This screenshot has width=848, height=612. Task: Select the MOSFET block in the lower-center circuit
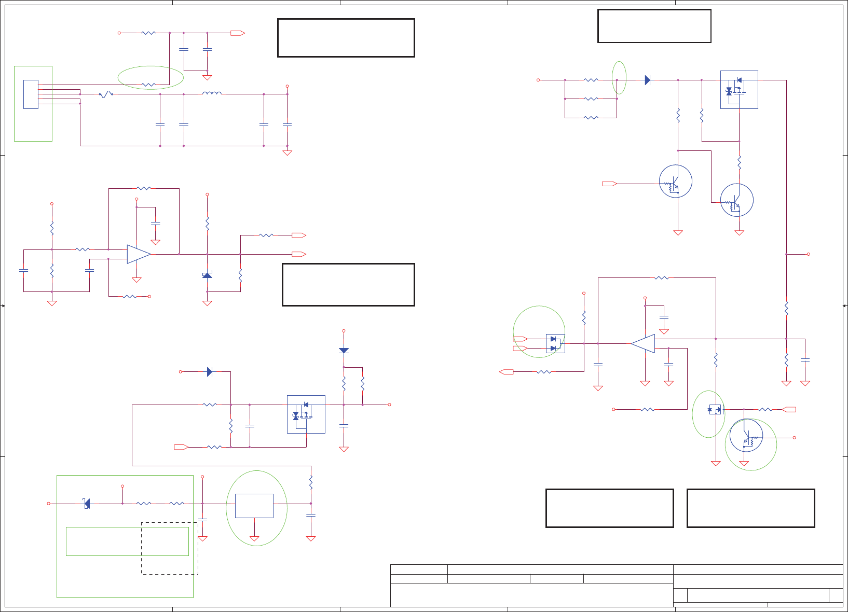pos(306,414)
